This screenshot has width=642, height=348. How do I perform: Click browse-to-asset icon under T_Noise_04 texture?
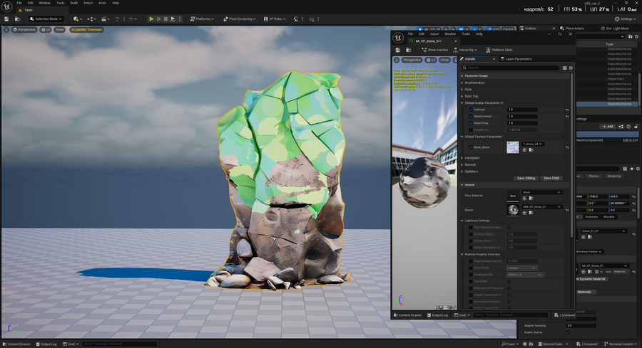(531, 150)
